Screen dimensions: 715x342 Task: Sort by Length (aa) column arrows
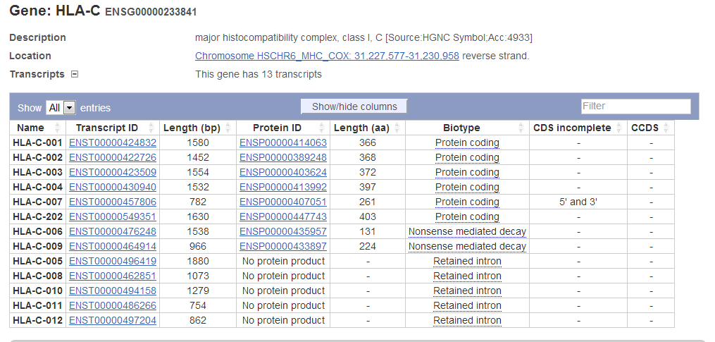pyautogui.click(x=397, y=128)
